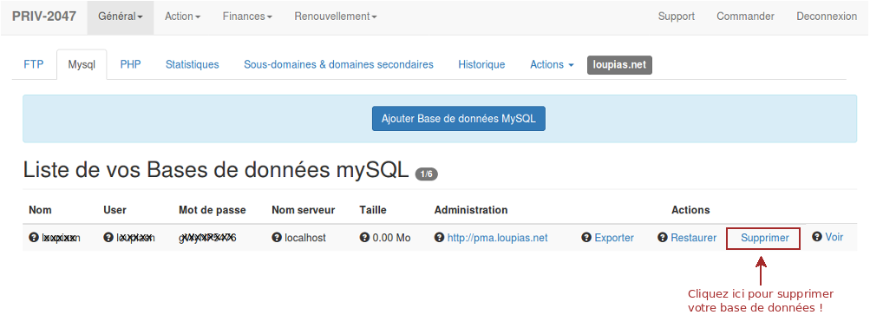Click the help icon next to 0.00 Mo

click(364, 238)
